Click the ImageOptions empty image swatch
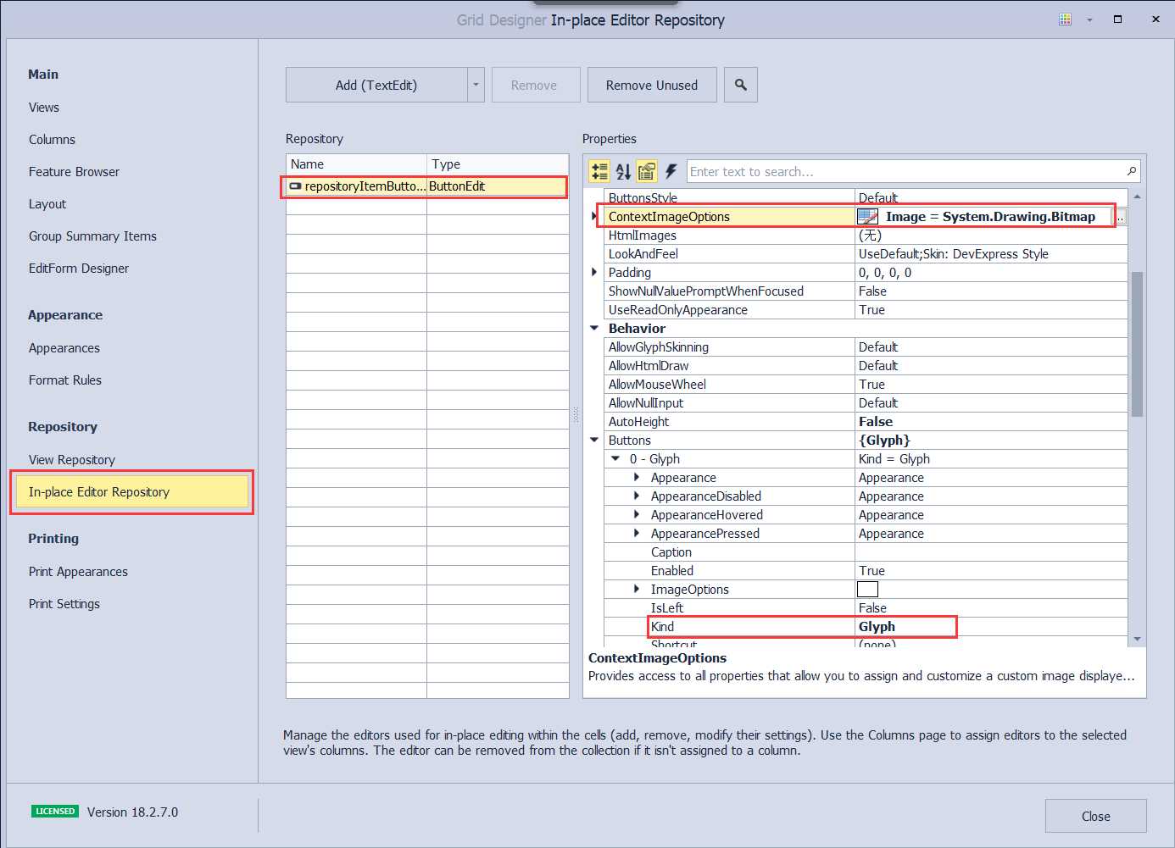1175x848 pixels. (868, 590)
